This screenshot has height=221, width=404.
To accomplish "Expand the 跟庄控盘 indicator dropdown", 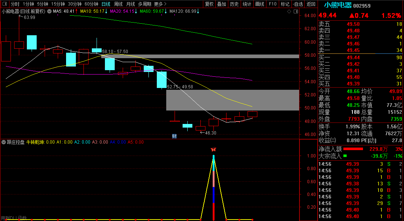I will 4,142.
